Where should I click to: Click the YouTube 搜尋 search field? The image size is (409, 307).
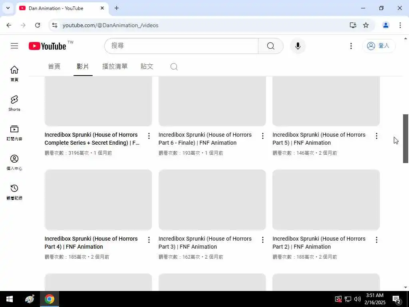point(181,46)
